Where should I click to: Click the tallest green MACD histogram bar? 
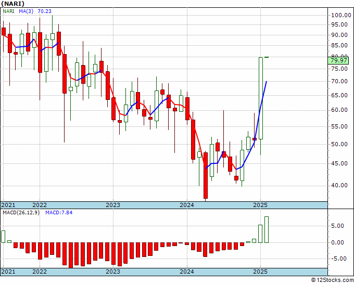(267, 229)
